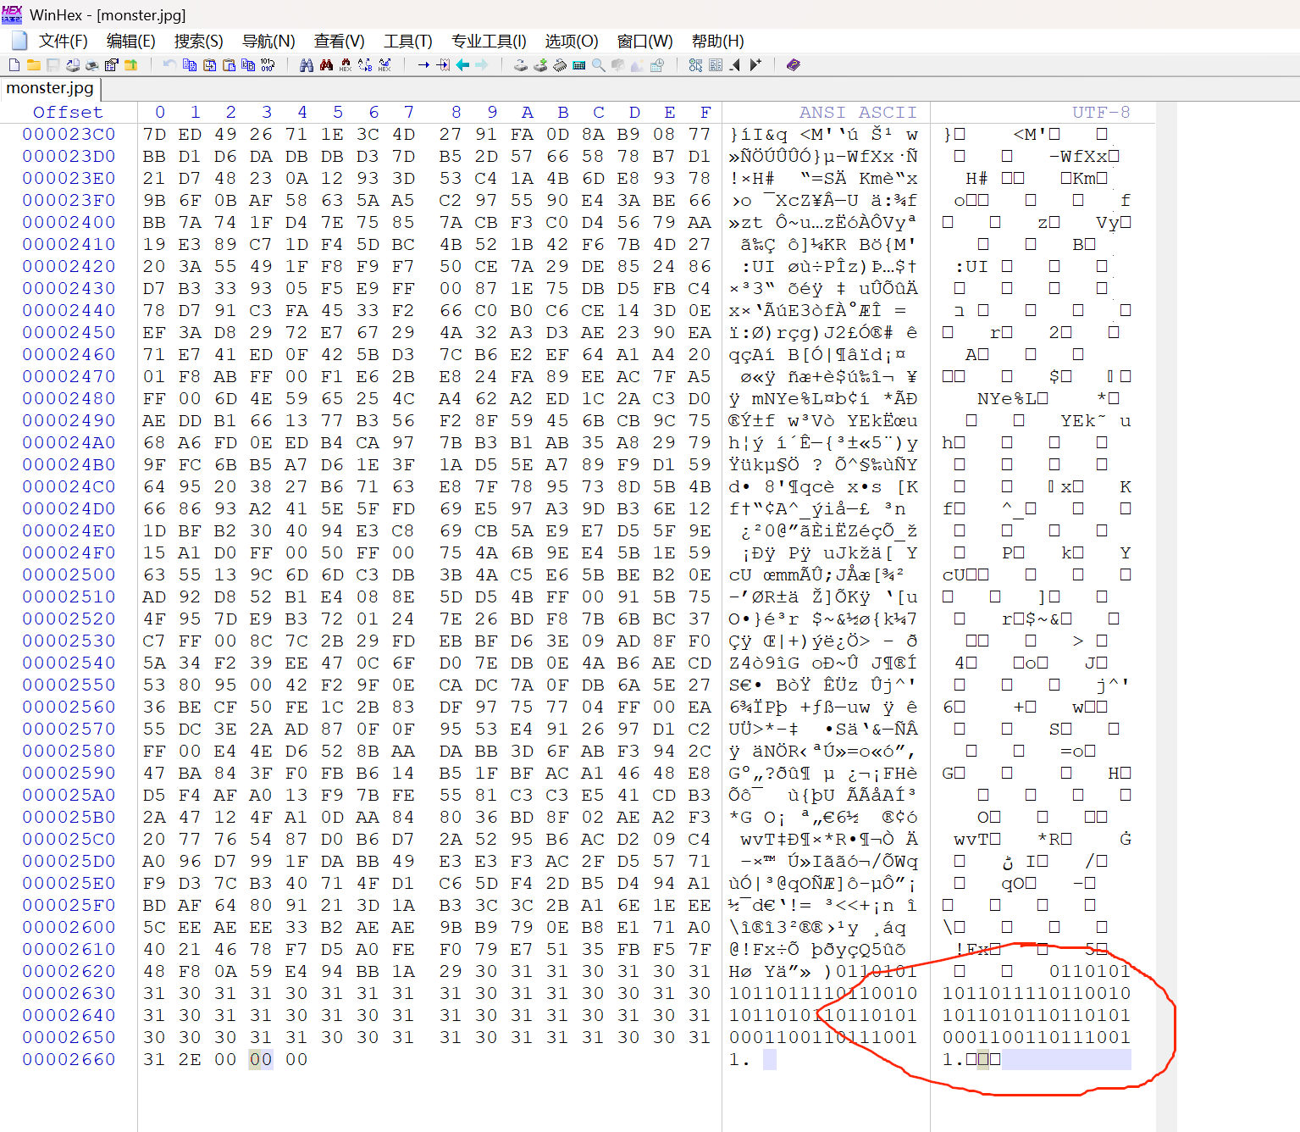
Task: Click the Offset column header
Action: [68, 113]
